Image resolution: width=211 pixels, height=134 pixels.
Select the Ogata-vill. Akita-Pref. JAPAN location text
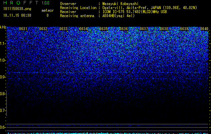coord(150,8)
